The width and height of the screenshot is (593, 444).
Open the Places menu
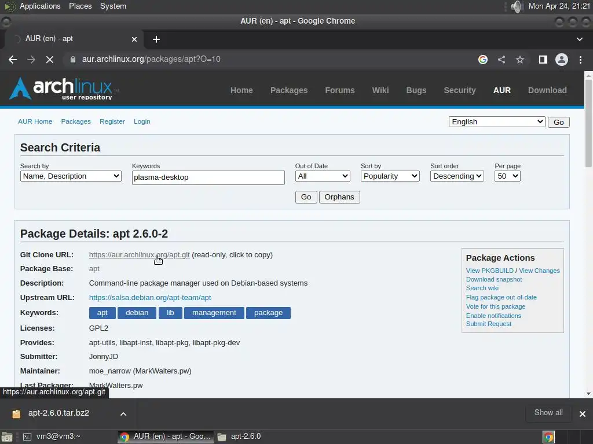(80, 6)
